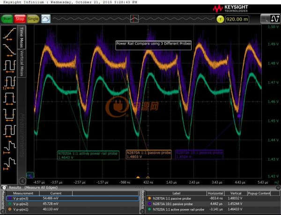Open the Results settings gear icon
This screenshot has height=215, width=281.
(4, 187)
